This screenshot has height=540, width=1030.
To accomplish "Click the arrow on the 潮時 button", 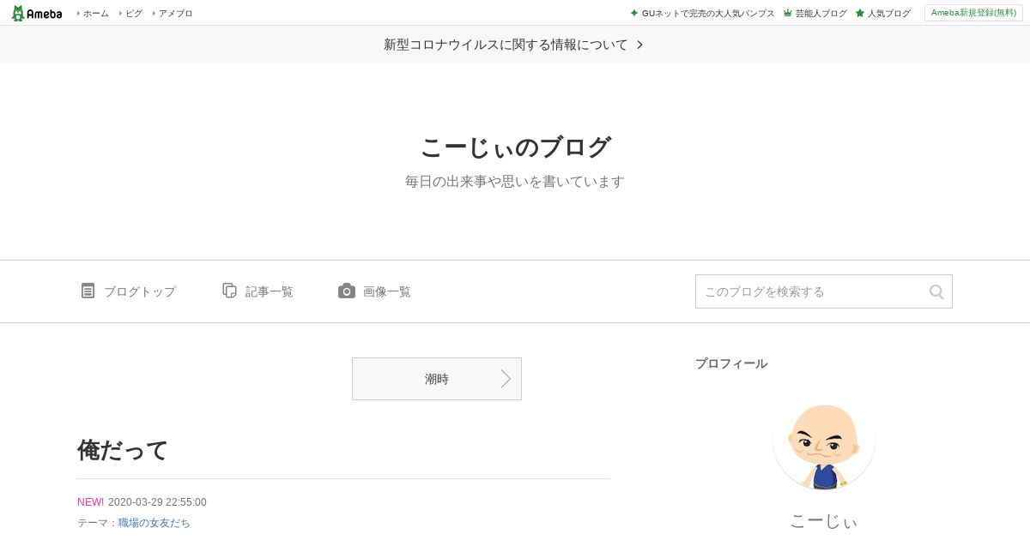I will pyautogui.click(x=506, y=379).
